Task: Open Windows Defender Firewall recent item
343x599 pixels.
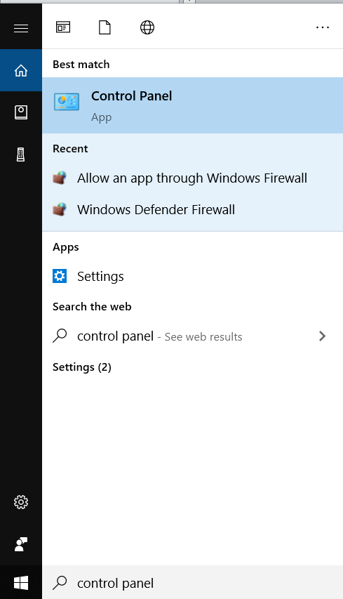Action: [x=192, y=209]
